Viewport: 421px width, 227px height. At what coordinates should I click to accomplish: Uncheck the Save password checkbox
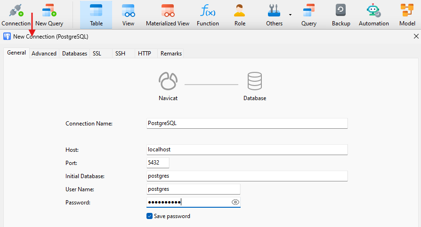pyautogui.click(x=150, y=216)
